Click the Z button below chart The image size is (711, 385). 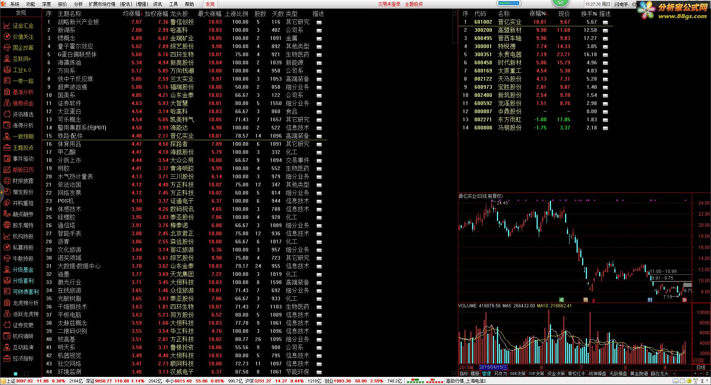coord(707,374)
